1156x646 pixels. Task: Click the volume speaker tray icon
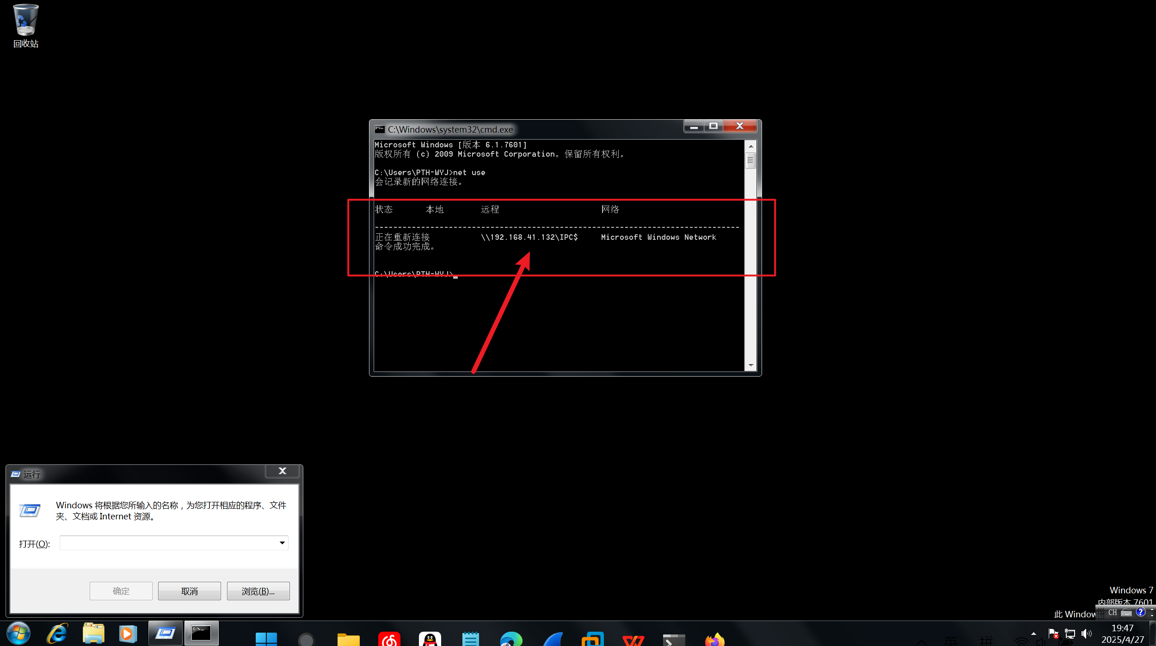(x=1086, y=634)
